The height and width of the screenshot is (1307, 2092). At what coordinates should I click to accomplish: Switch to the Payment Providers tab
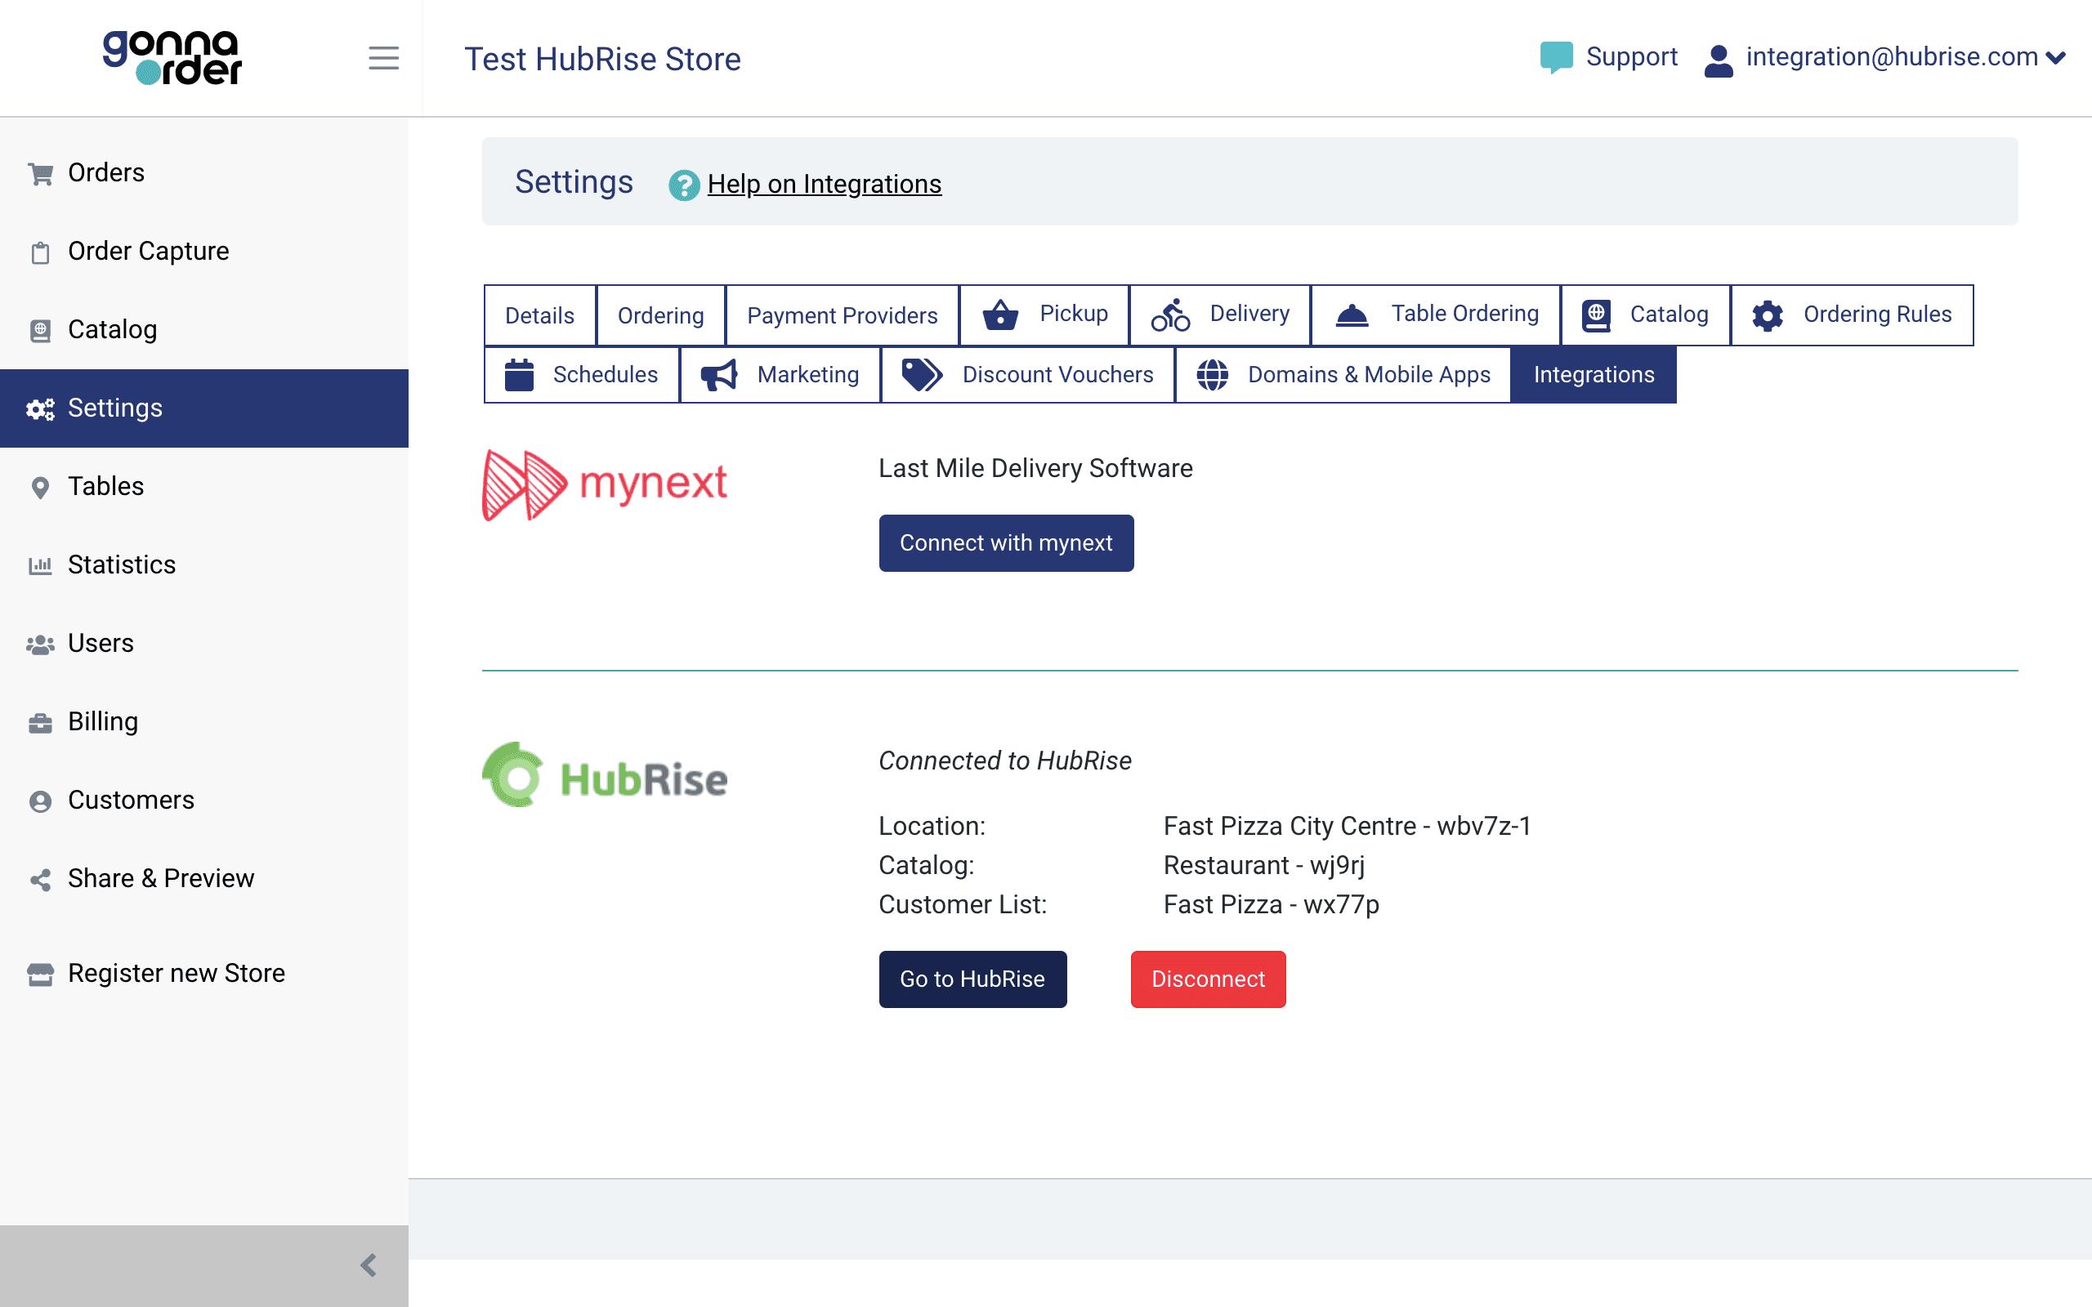(x=842, y=314)
